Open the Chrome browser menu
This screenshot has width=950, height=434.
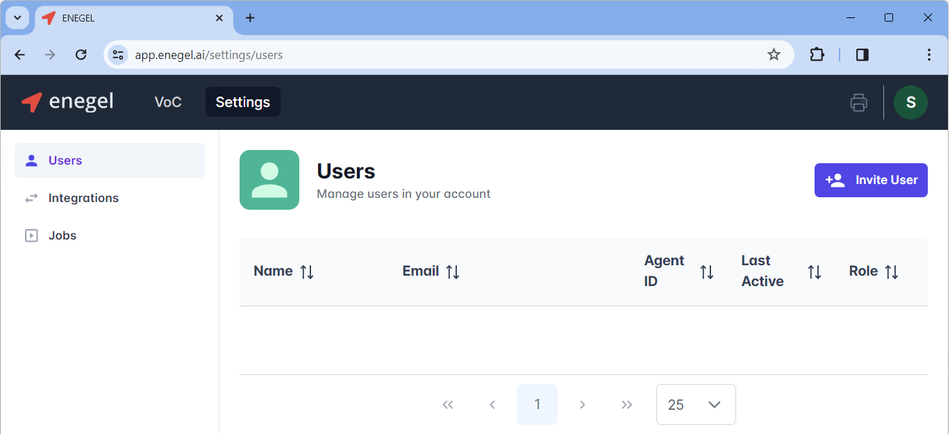929,54
